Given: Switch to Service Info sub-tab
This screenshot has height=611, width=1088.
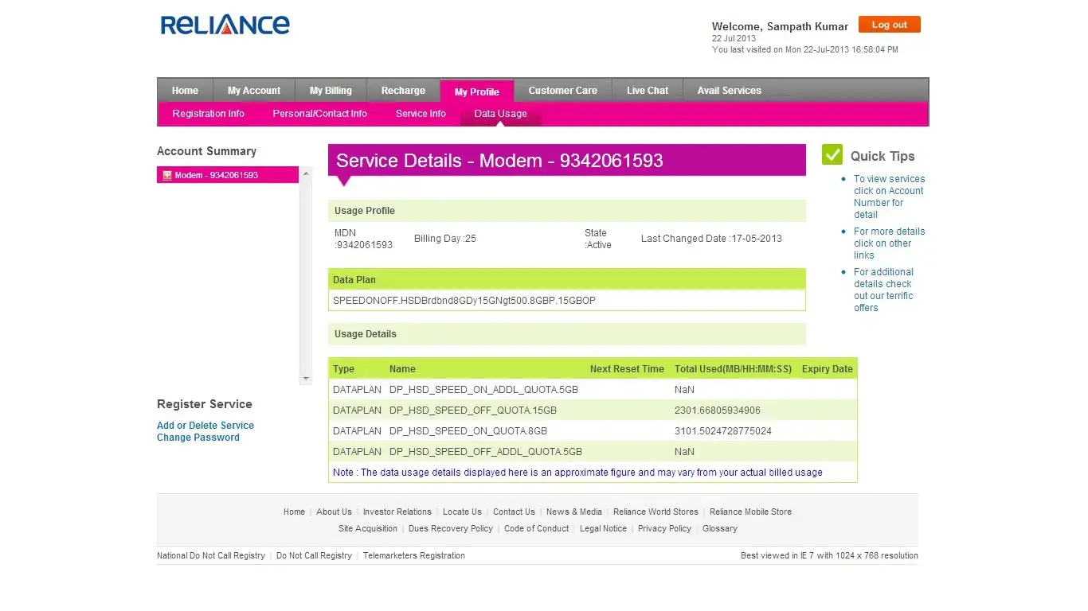Looking at the screenshot, I should pos(421,114).
